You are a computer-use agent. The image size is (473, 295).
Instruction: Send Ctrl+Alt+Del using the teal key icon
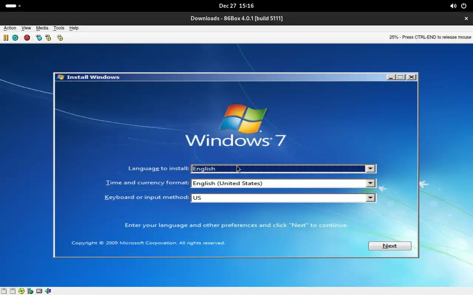39,38
